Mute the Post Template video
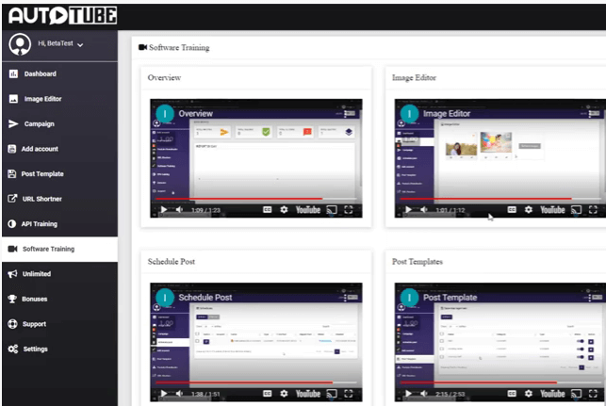606x406 pixels. pyautogui.click(x=424, y=394)
